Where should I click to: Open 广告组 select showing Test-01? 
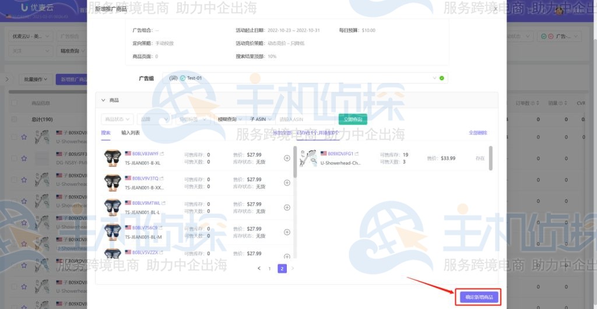[305, 78]
